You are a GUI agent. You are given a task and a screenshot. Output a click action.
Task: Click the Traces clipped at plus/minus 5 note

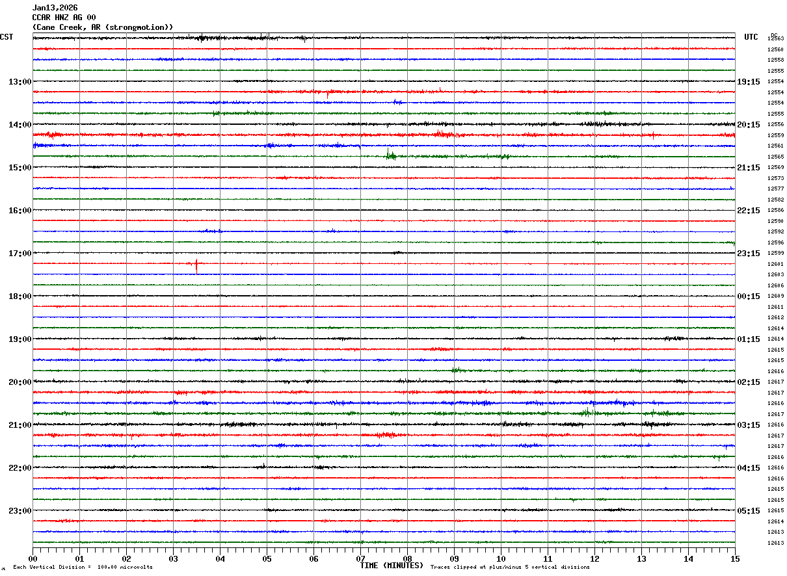pos(510,567)
